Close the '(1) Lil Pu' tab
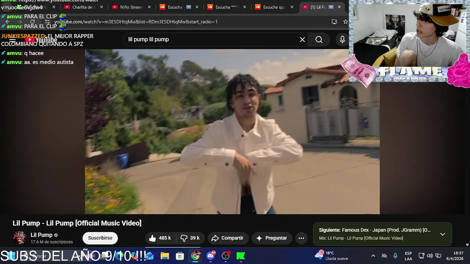470x264 pixels. (x=339, y=7)
